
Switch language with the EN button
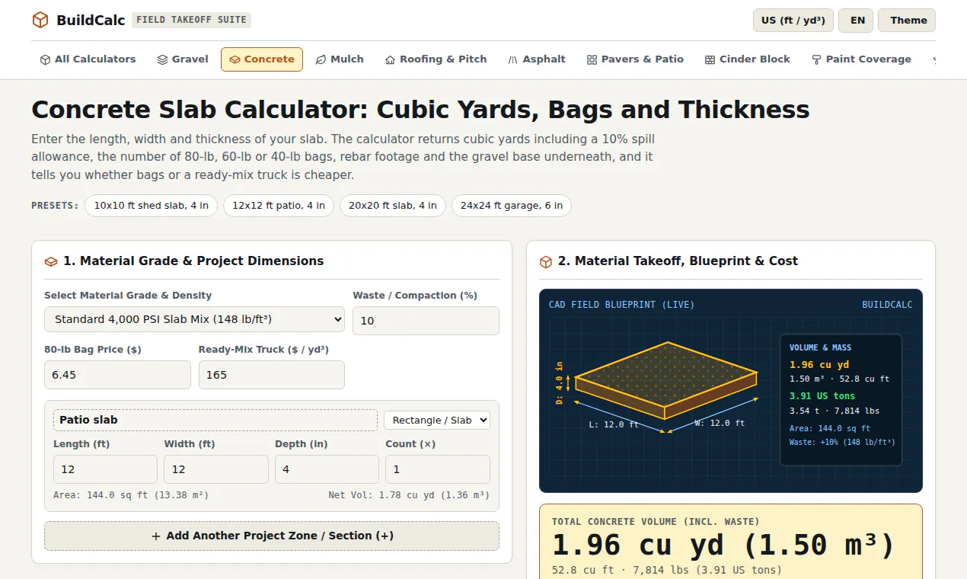tap(857, 21)
